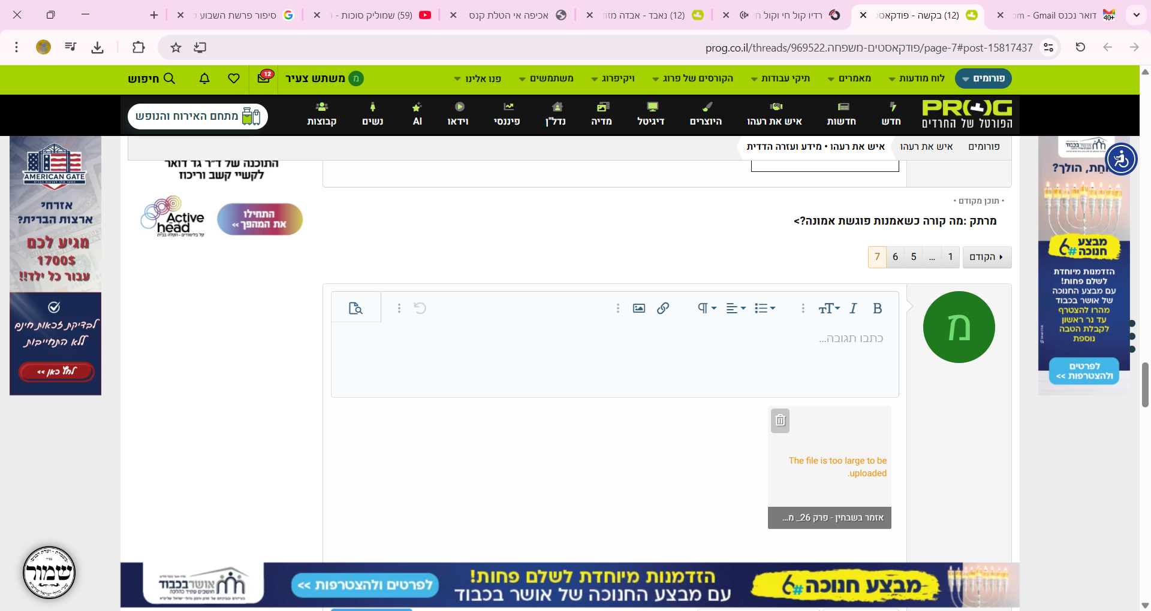This screenshot has height=611, width=1151.
Task: Click the page vertical scrollbar thumb
Action: point(1145,385)
